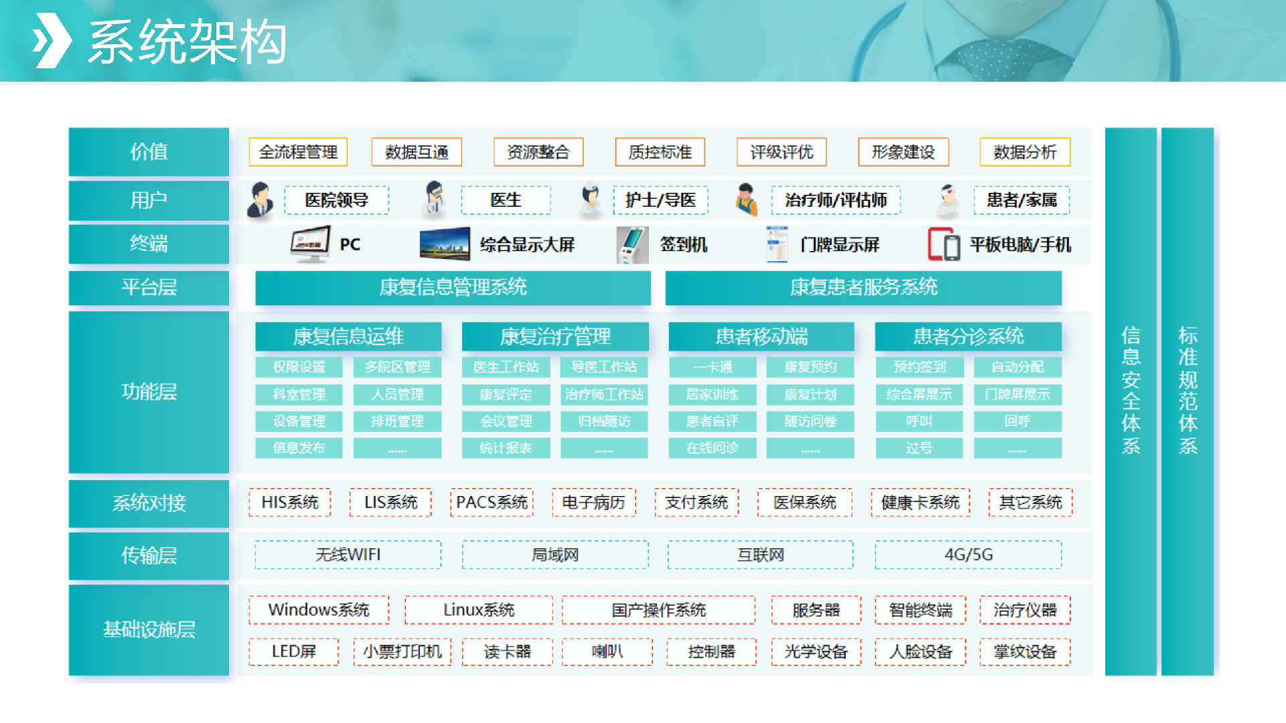Click the 终端 layer label
Image resolution: width=1286 pixels, height=723 pixels.
pos(149,244)
